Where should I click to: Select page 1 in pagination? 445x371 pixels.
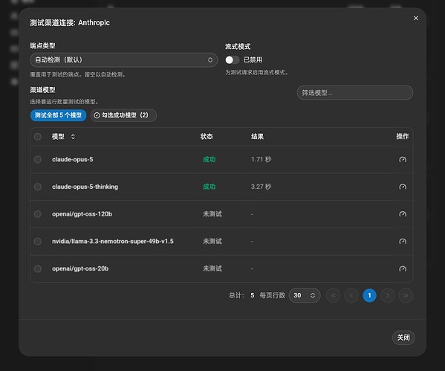[369, 295]
